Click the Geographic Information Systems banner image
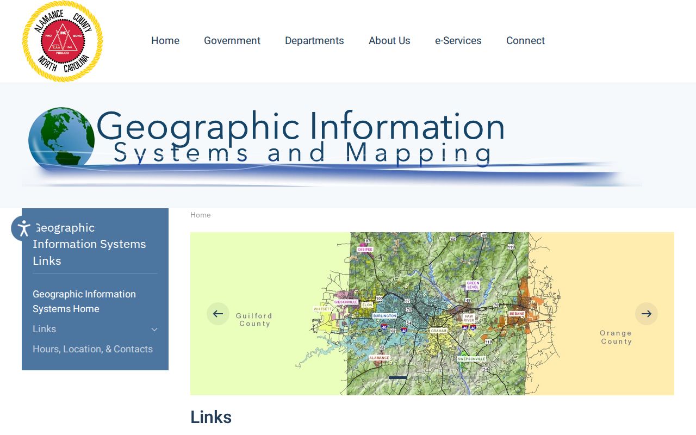The width and height of the screenshot is (696, 435). click(x=332, y=146)
